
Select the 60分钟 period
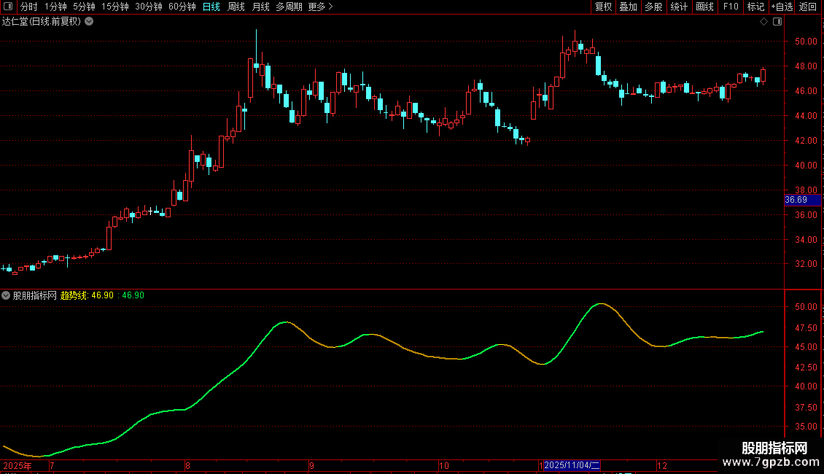pyautogui.click(x=182, y=7)
